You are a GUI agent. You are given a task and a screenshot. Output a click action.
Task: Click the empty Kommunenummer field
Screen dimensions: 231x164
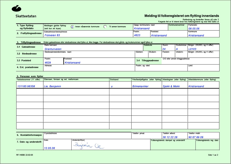(x=177, y=28)
